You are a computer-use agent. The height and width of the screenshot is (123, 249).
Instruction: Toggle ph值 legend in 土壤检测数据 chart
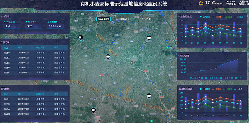(x=238, y=89)
